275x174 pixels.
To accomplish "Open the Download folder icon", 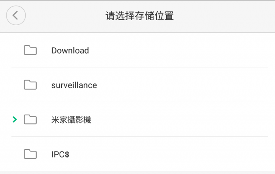I will [x=30, y=50].
